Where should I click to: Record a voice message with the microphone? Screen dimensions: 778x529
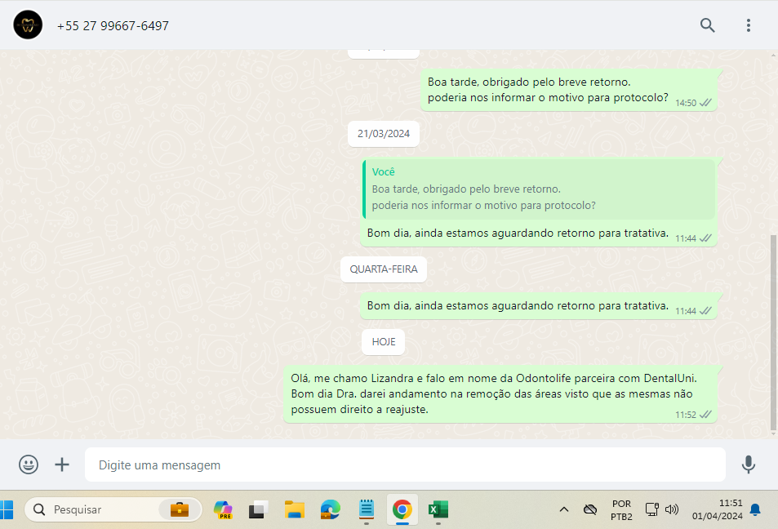[749, 465]
